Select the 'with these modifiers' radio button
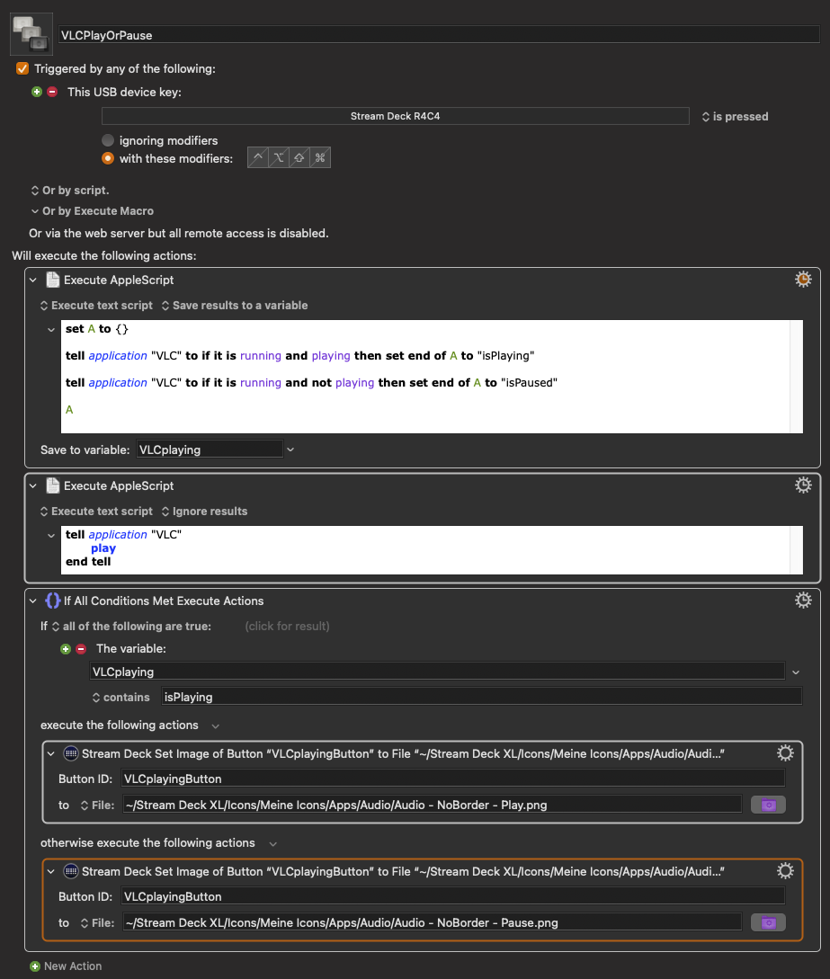This screenshot has width=830, height=979. click(x=108, y=158)
